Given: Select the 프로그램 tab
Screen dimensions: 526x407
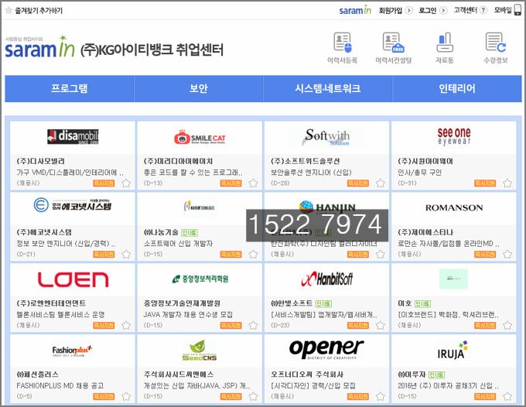Looking at the screenshot, I should [70, 88].
